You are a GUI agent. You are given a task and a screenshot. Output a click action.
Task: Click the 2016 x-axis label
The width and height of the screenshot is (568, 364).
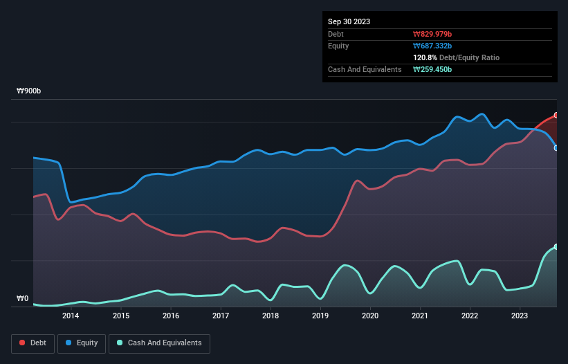[x=171, y=316]
